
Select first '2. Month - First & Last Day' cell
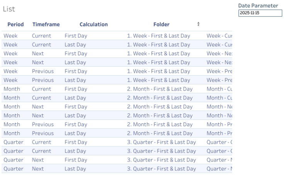tap(160, 89)
